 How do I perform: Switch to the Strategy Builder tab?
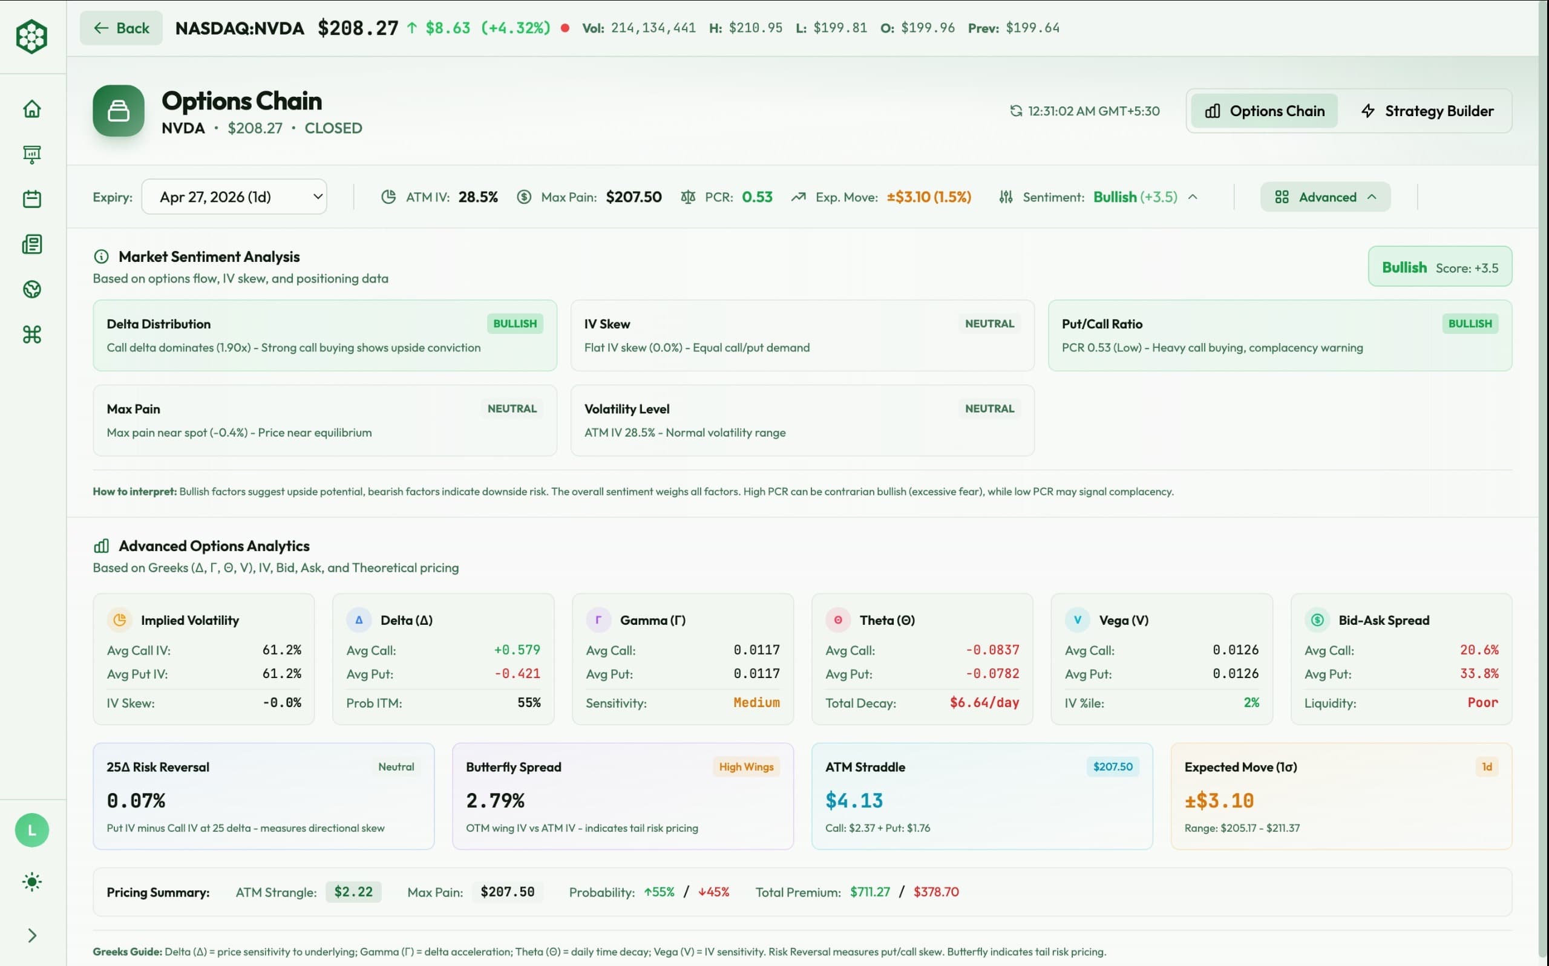[x=1427, y=111]
